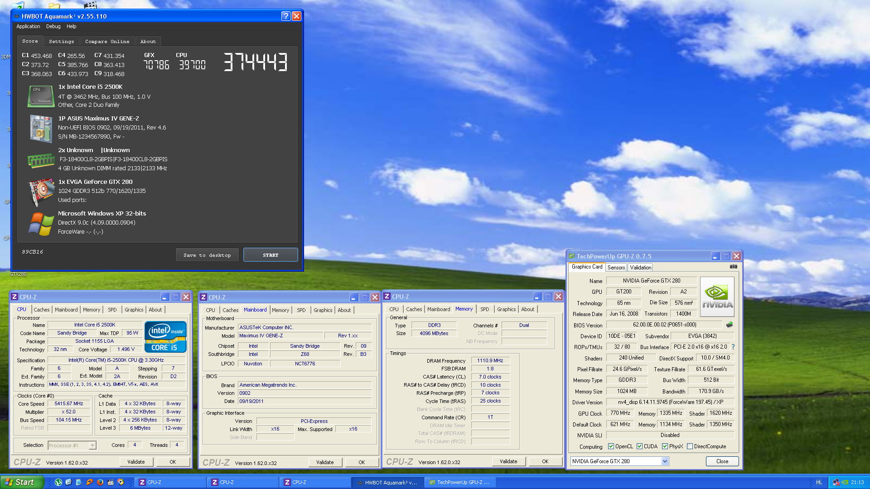This screenshot has height=489, width=870.
Task: Switch to the Settings tab in Aquamark
Action: click(x=61, y=41)
